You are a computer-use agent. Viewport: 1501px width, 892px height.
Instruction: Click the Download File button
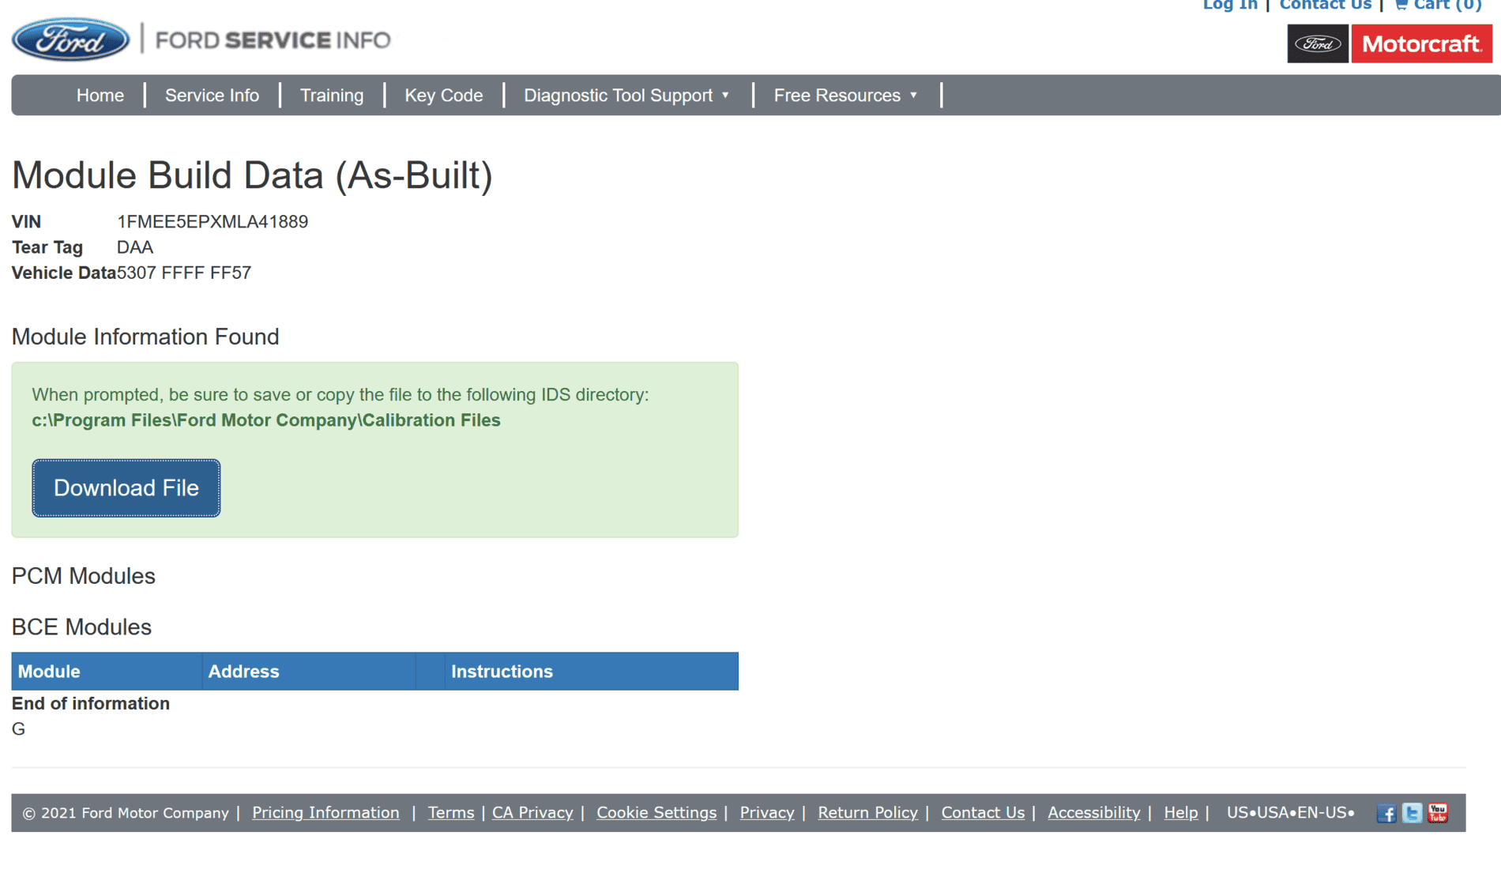(126, 488)
